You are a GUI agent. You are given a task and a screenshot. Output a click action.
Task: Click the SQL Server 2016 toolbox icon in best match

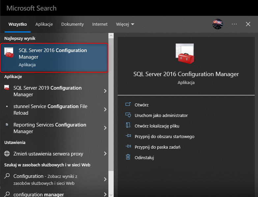9,53
